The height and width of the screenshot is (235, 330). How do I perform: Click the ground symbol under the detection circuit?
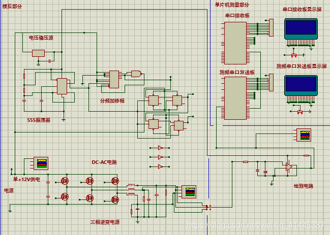coord(272,184)
